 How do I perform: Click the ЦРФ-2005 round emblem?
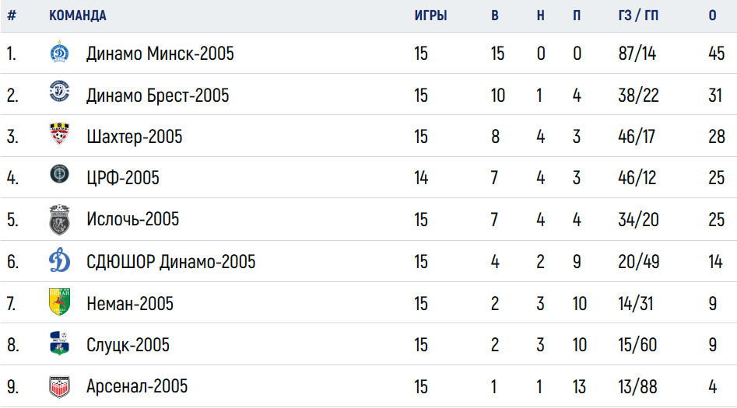pyautogui.click(x=60, y=174)
